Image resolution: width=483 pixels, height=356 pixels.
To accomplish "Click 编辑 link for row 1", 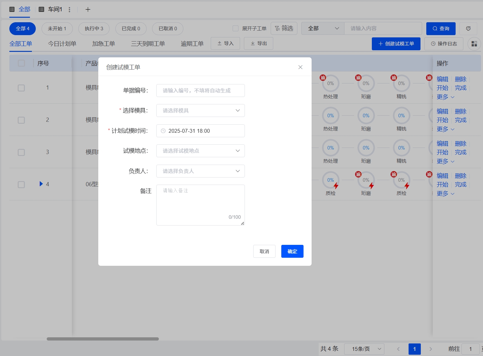I will [x=442, y=79].
